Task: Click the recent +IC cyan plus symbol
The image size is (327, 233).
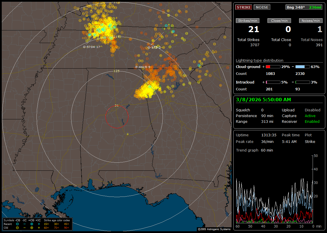Action: [39, 224]
